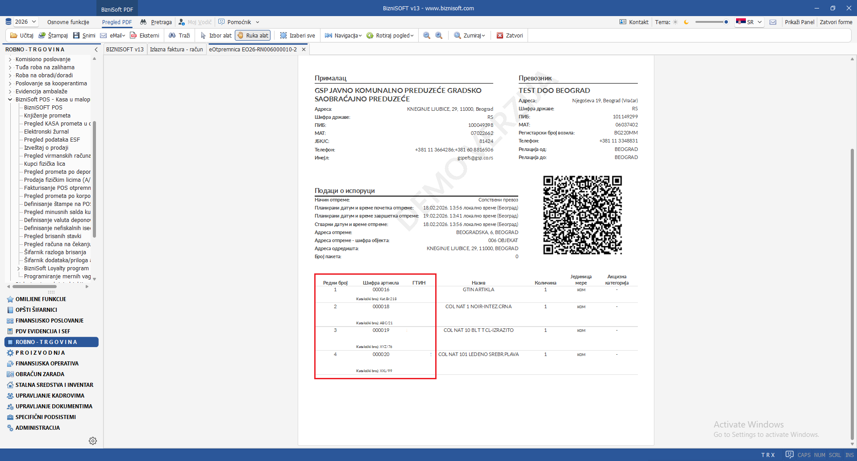Click the zoom in magnifier icon
The width and height of the screenshot is (857, 461).
(439, 36)
